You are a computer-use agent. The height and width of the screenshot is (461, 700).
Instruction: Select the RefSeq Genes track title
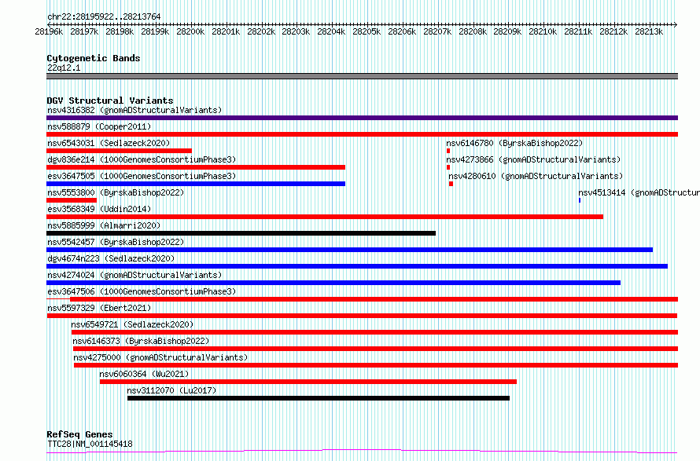[79, 434]
